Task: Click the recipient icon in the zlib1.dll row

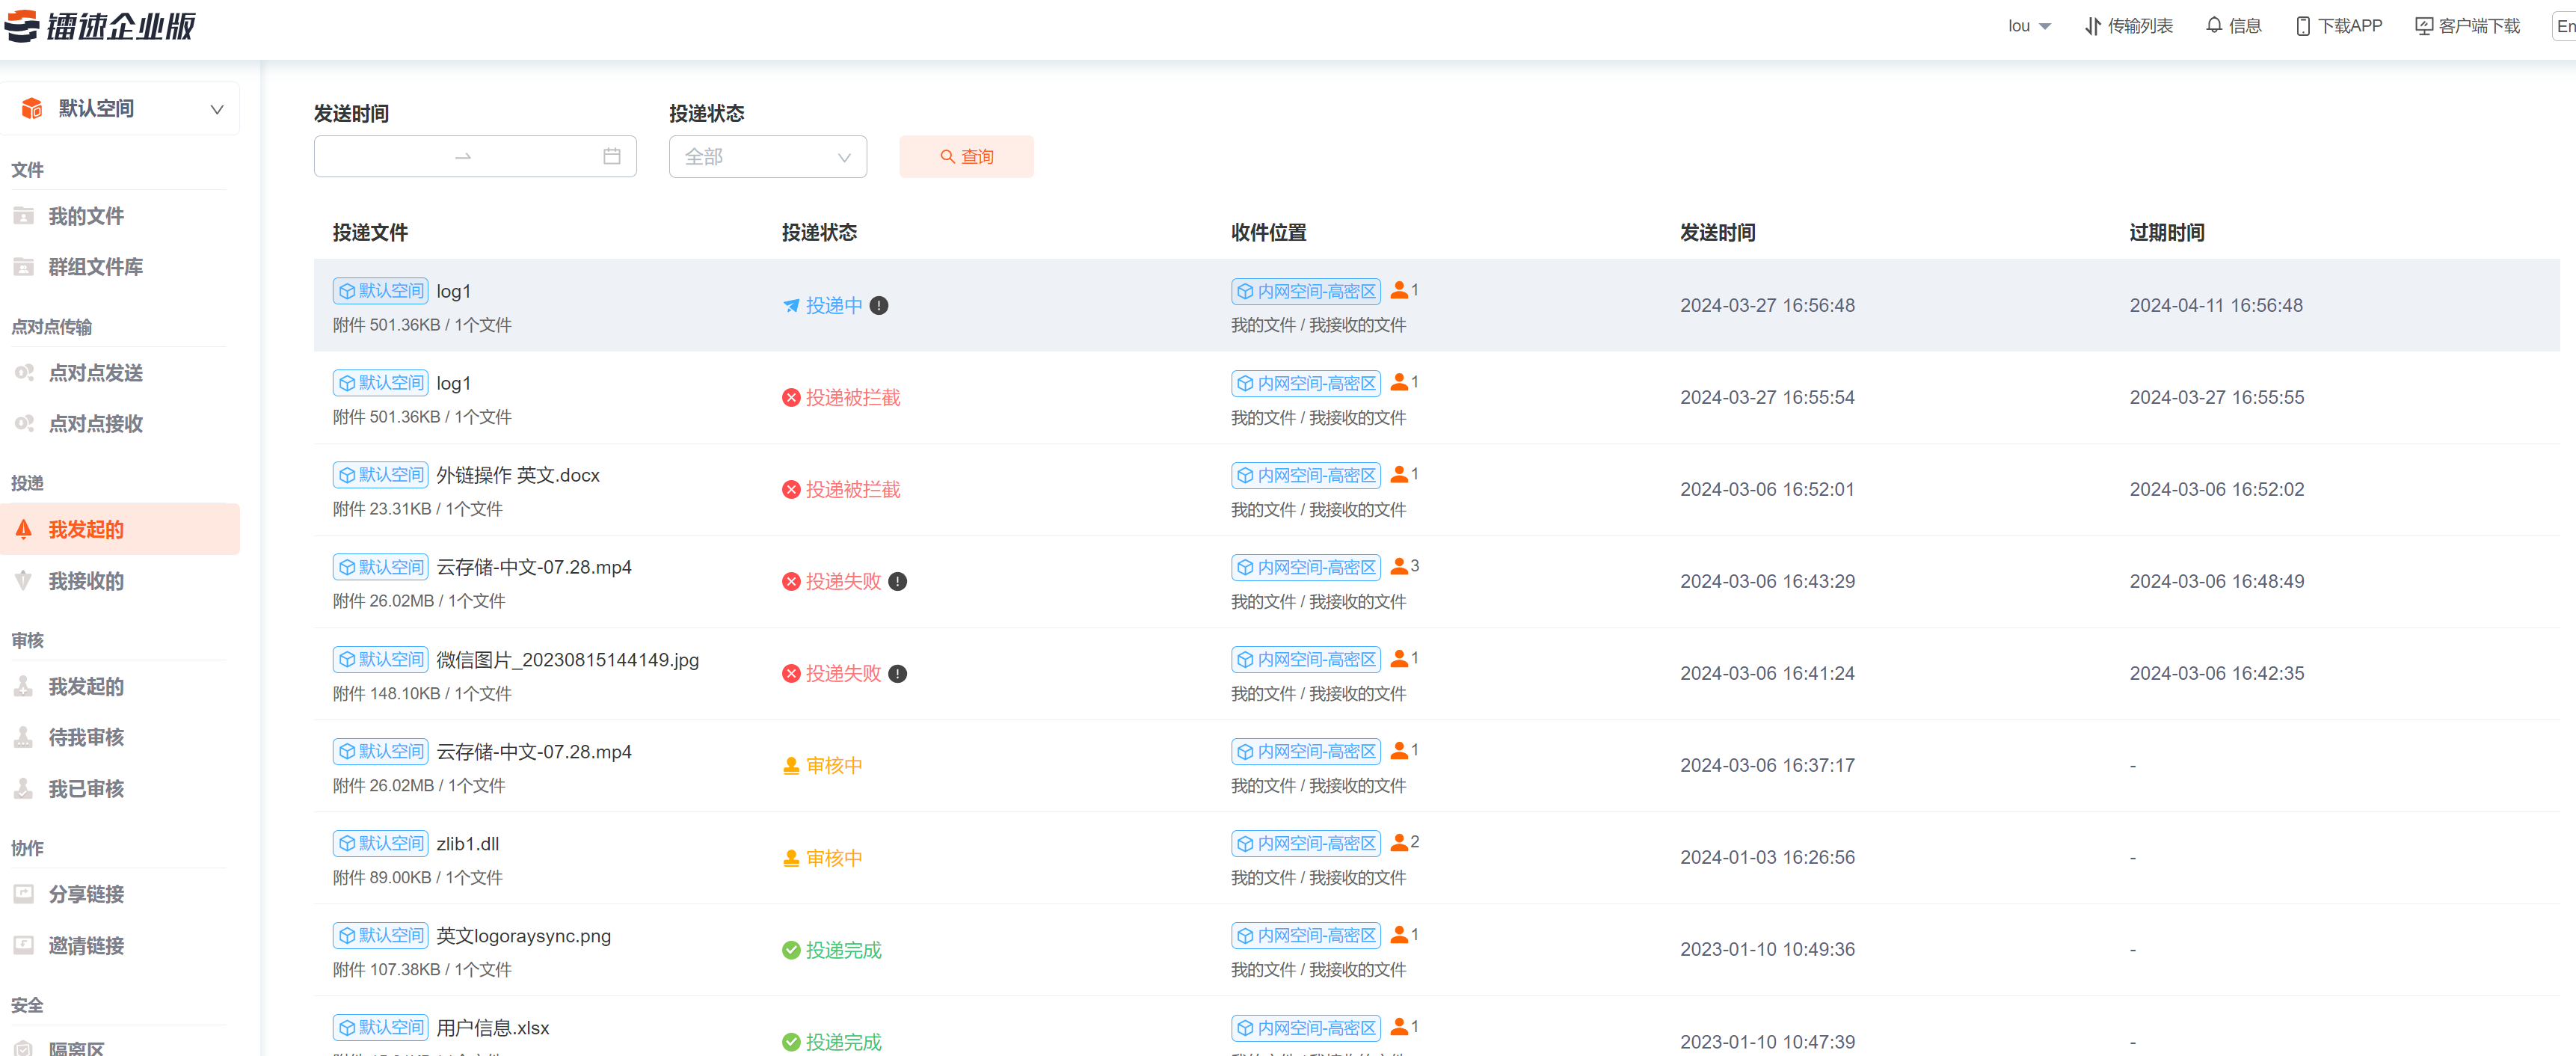Action: click(x=1399, y=843)
